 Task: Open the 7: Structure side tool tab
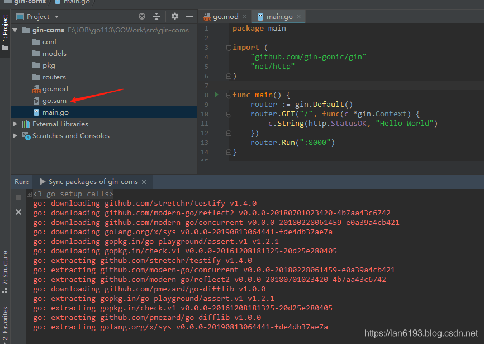pos(5,272)
